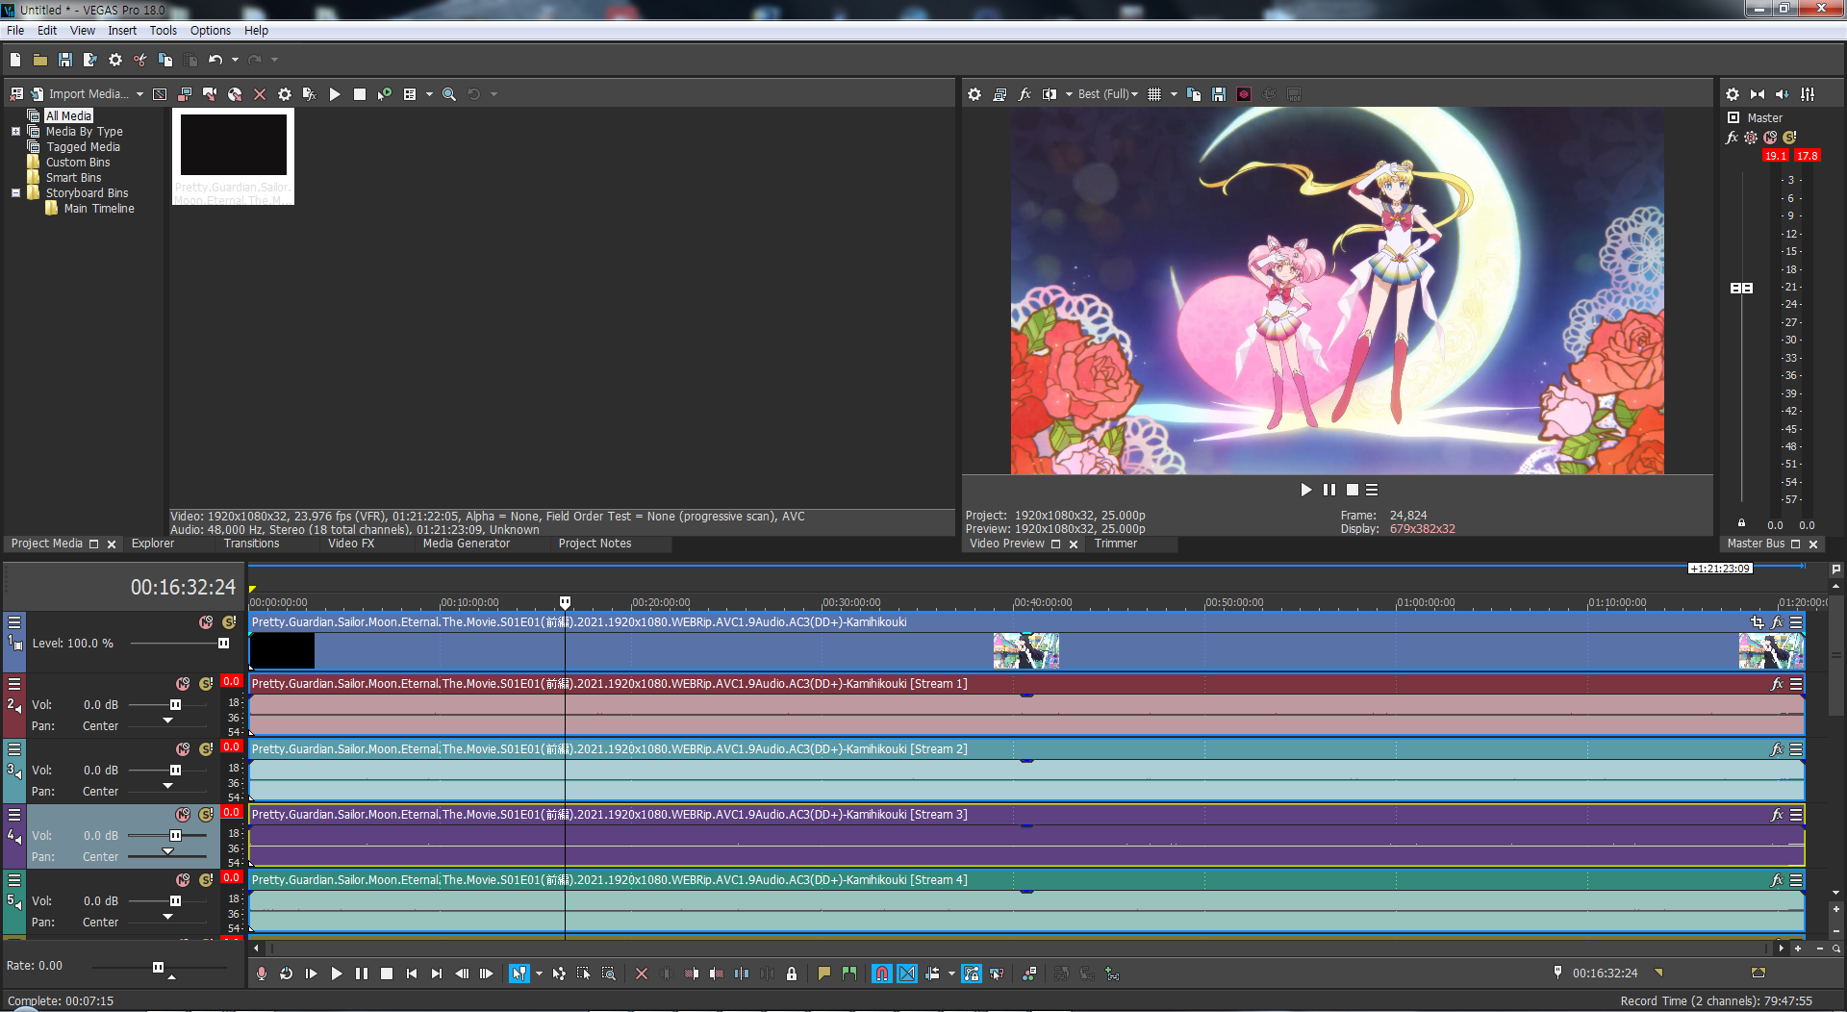
Task: Select the Main Timeline storyboard bin
Action: pos(99,209)
